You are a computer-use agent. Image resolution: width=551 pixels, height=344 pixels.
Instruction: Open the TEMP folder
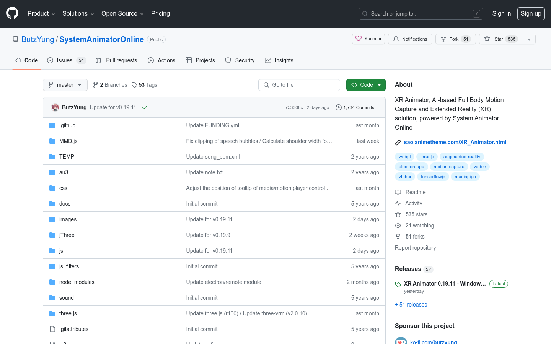pos(67,157)
